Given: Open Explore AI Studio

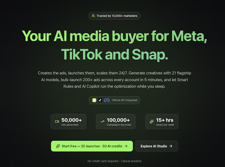Looking at the screenshot, I should tap(156, 146).
